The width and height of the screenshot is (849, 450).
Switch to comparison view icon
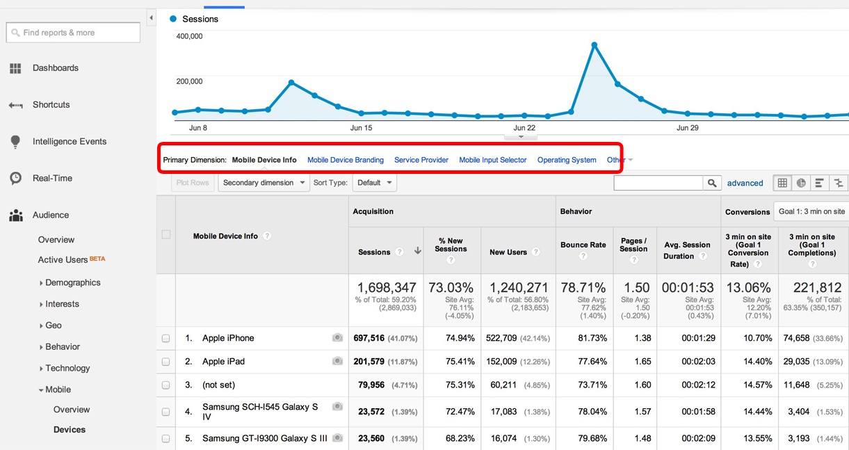[839, 183]
